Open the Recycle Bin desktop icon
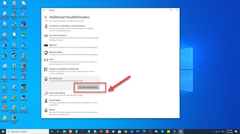 [4, 25]
